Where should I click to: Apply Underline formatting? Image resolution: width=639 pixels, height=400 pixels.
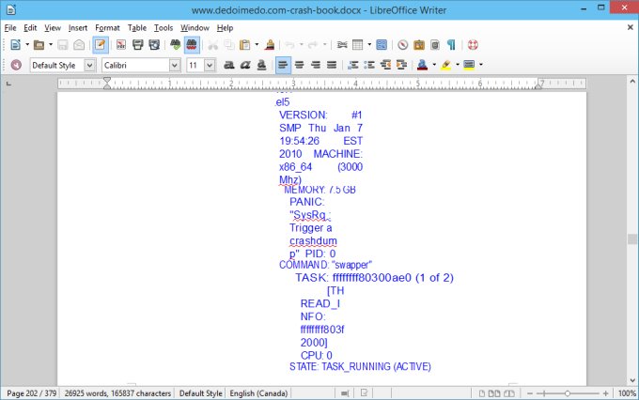click(x=261, y=65)
